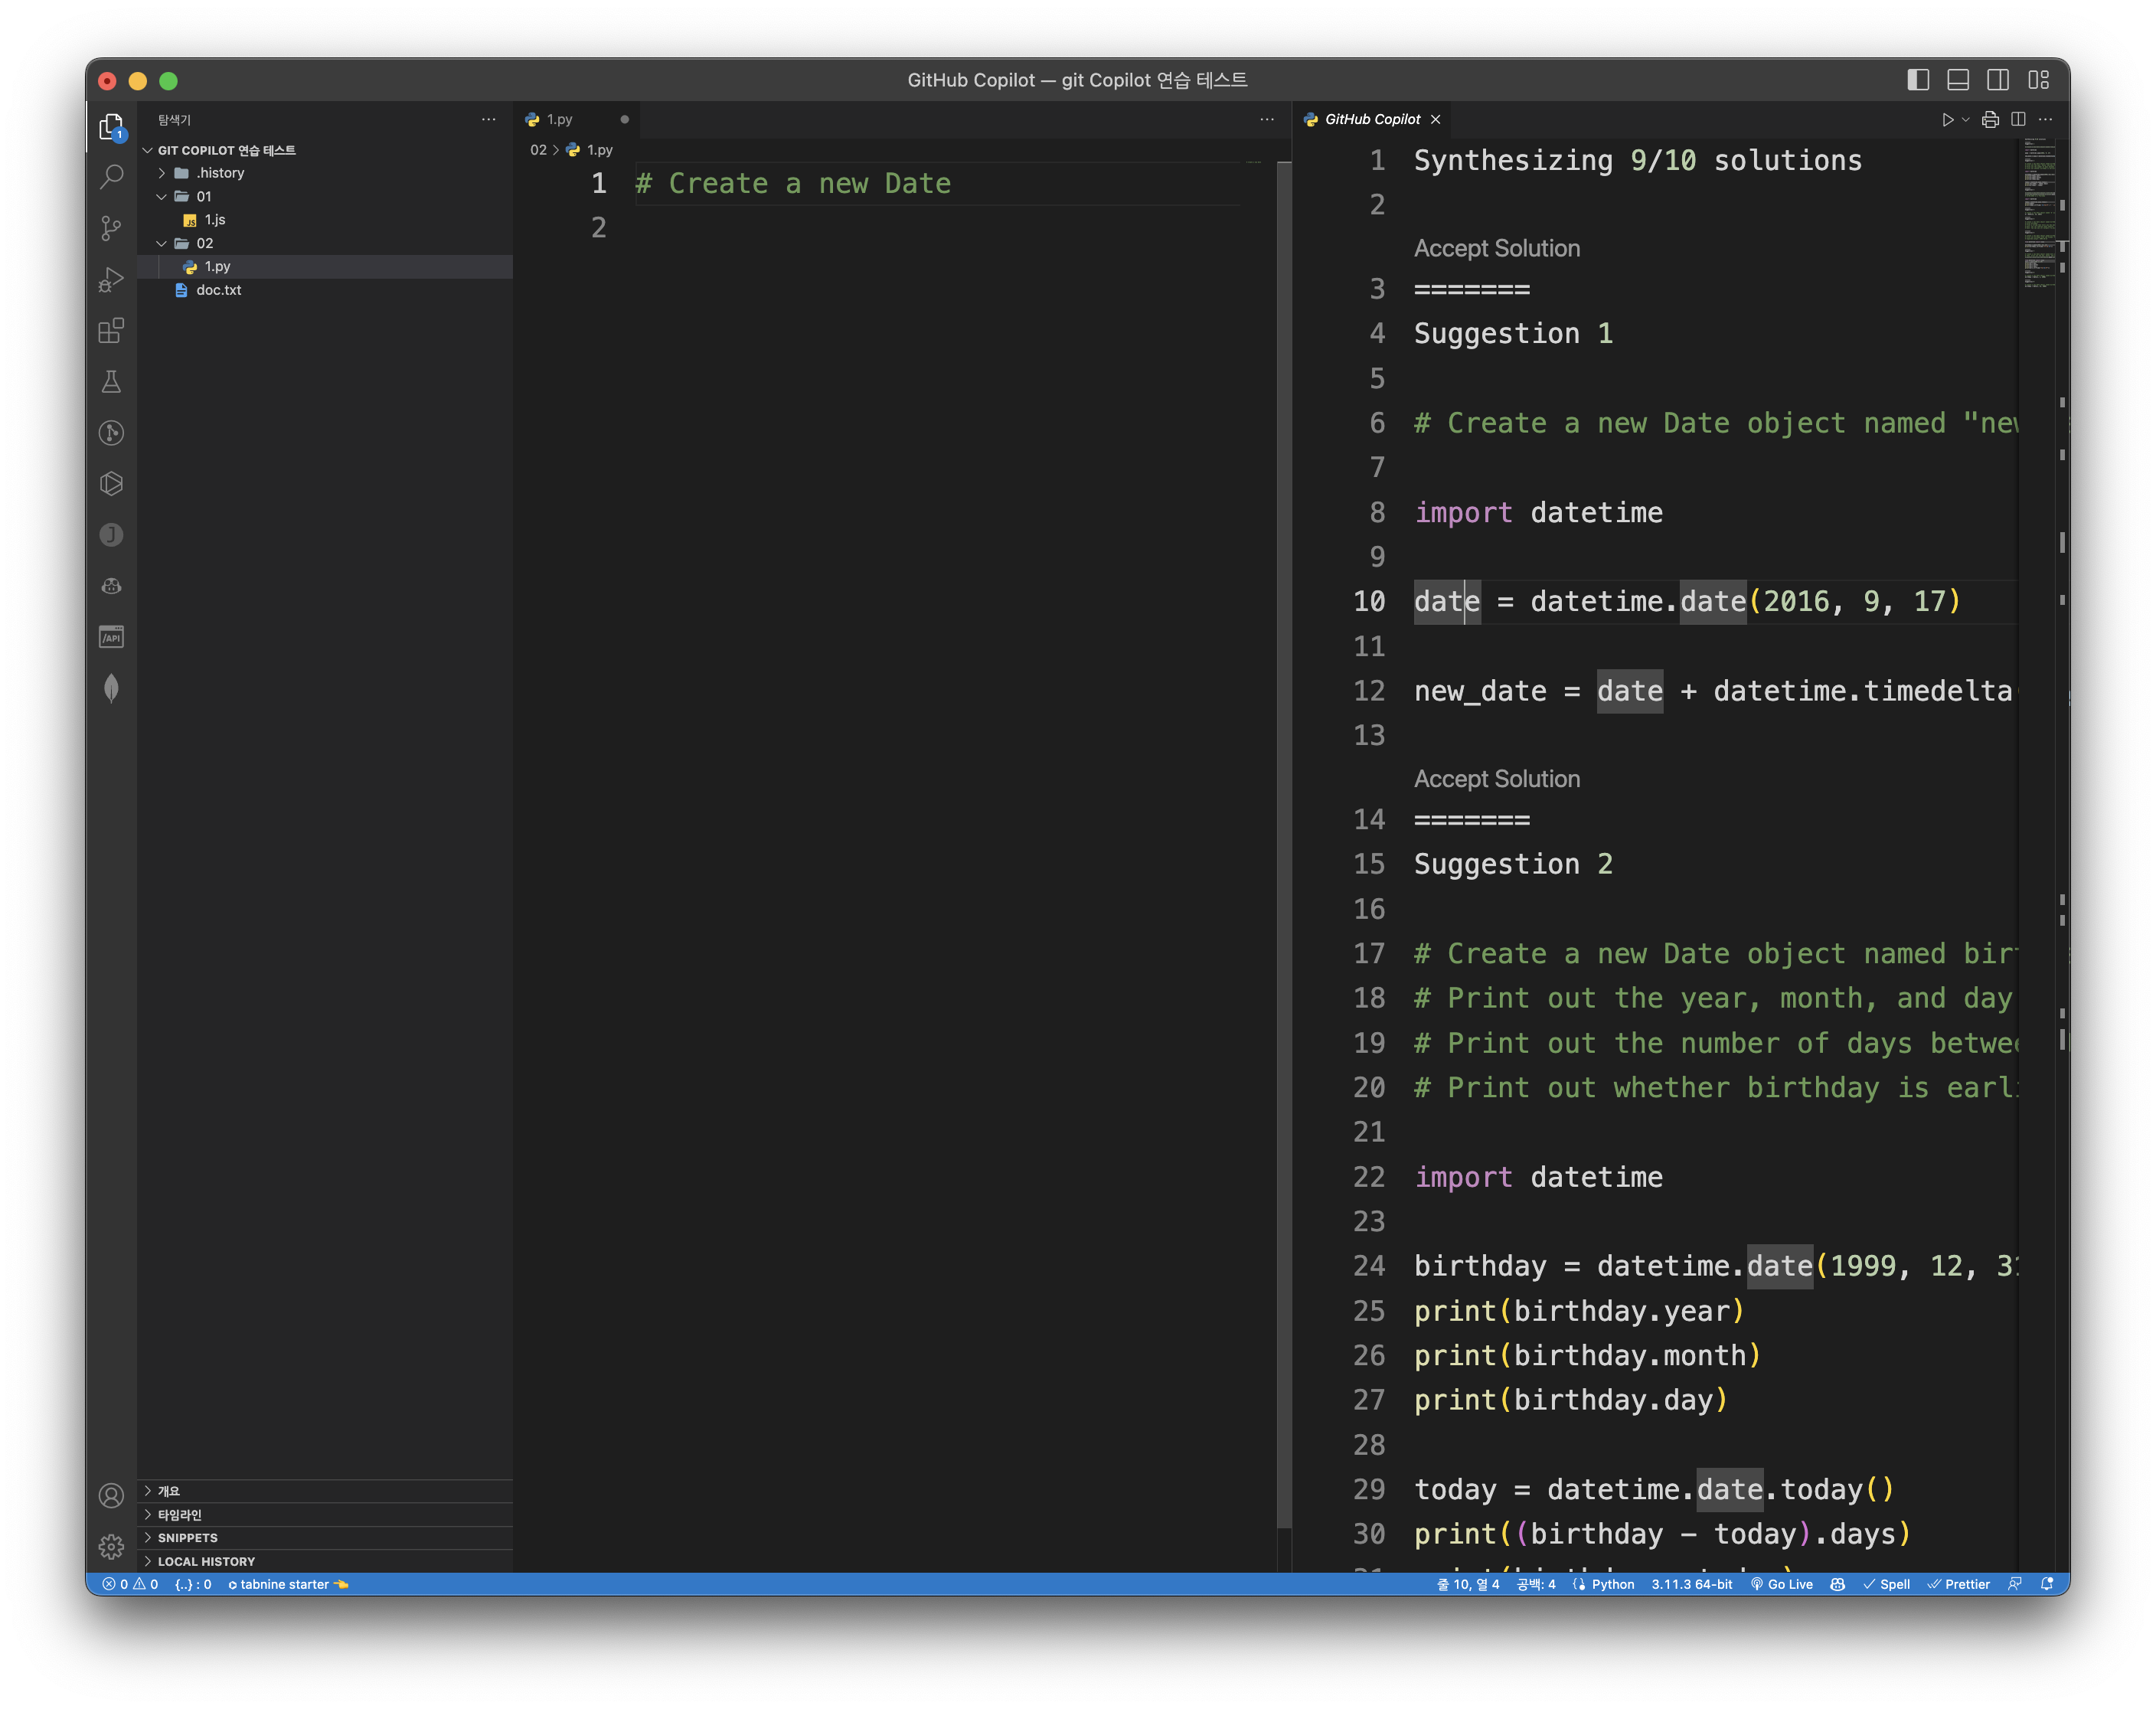Screen dimensions: 2156x1709
Task: Toggle Spell checker in status bar
Action: pyautogui.click(x=1886, y=1584)
